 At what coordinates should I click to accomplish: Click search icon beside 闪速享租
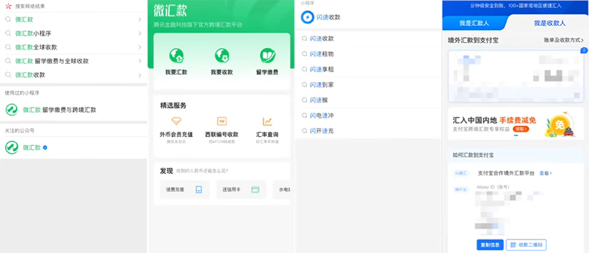pos(304,69)
